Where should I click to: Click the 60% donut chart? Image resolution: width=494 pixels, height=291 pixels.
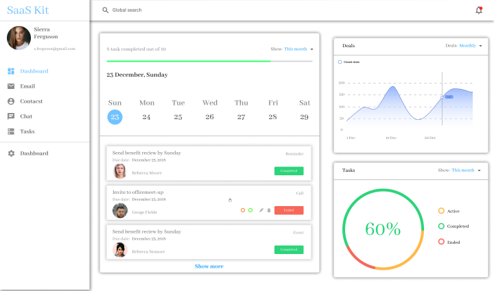pos(383,229)
